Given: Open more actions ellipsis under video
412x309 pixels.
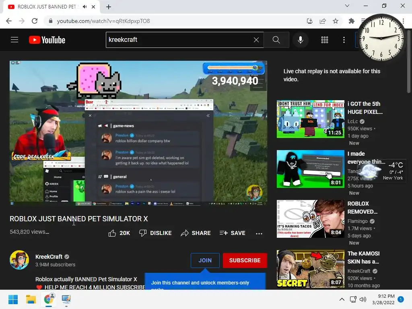Looking at the screenshot, I should [x=259, y=233].
